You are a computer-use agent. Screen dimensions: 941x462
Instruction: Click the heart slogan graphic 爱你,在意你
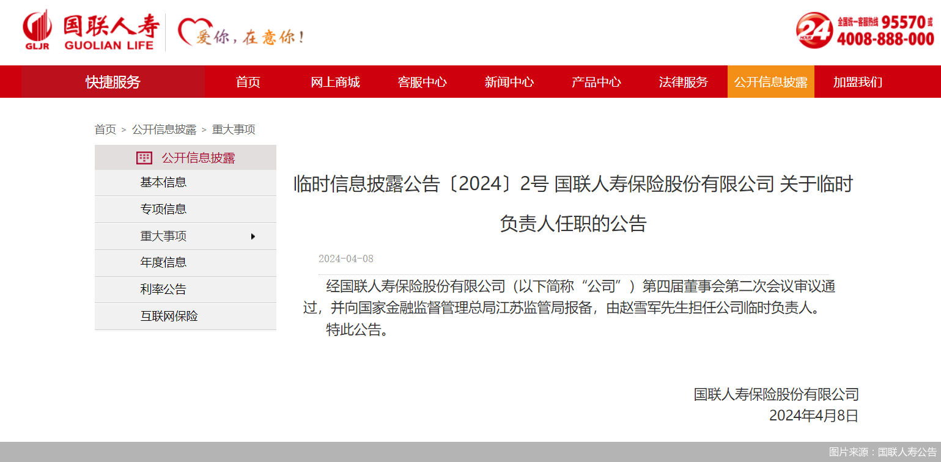pos(241,33)
